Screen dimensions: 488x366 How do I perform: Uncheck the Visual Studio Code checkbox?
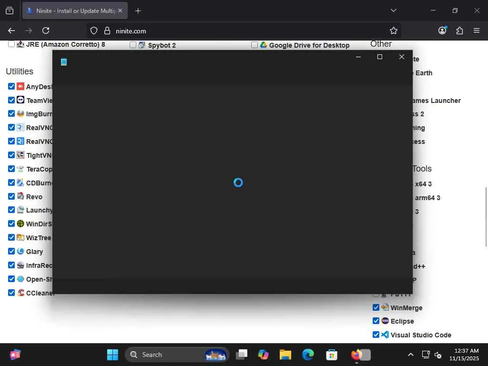tap(376, 335)
